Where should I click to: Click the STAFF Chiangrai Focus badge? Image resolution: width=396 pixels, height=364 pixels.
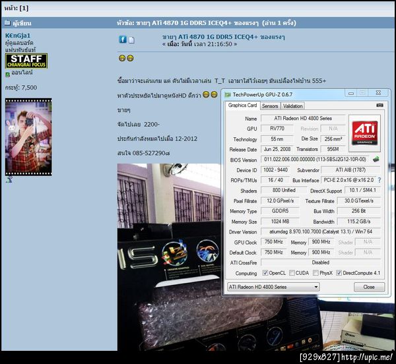pyautogui.click(x=26, y=61)
